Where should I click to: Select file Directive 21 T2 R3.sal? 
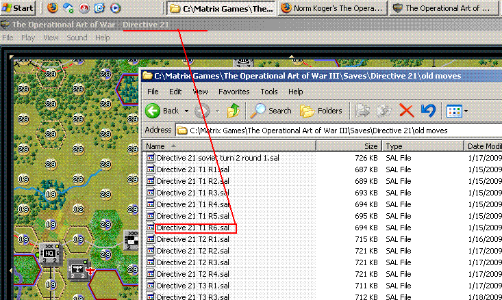(x=192, y=262)
